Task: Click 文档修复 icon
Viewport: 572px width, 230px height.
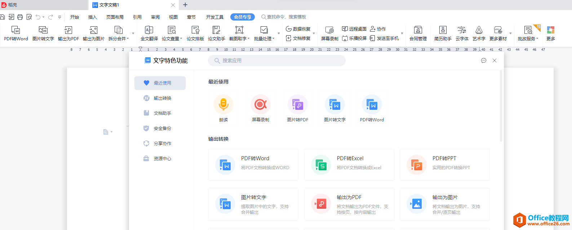Action: coord(298,38)
